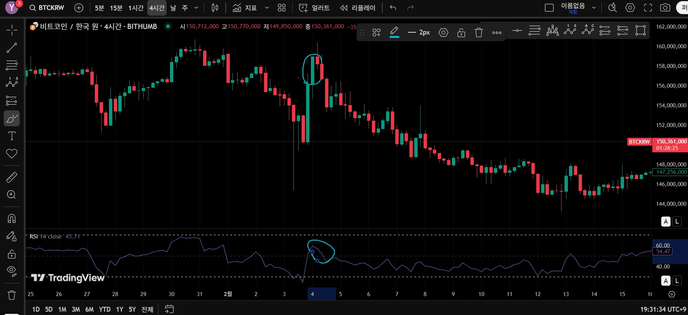688x315 pixels.
Task: Pick the head and shoulders favorite tool
Action: [552, 30]
